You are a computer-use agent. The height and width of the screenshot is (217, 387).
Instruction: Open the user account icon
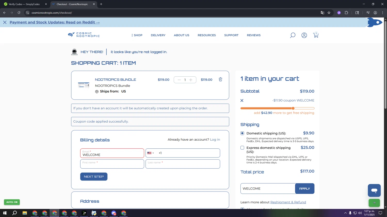click(x=304, y=35)
